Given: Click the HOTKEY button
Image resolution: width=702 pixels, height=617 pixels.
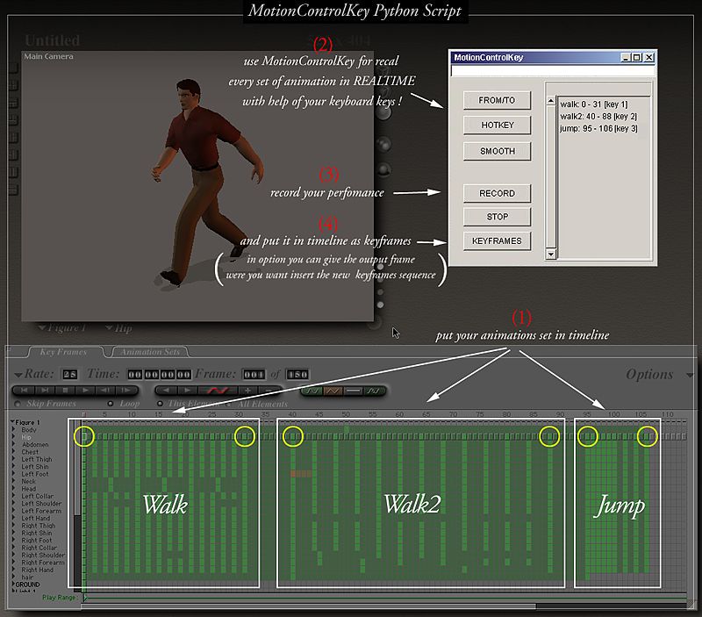Looking at the screenshot, I should pyautogui.click(x=497, y=126).
